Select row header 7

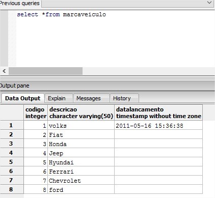12,180
